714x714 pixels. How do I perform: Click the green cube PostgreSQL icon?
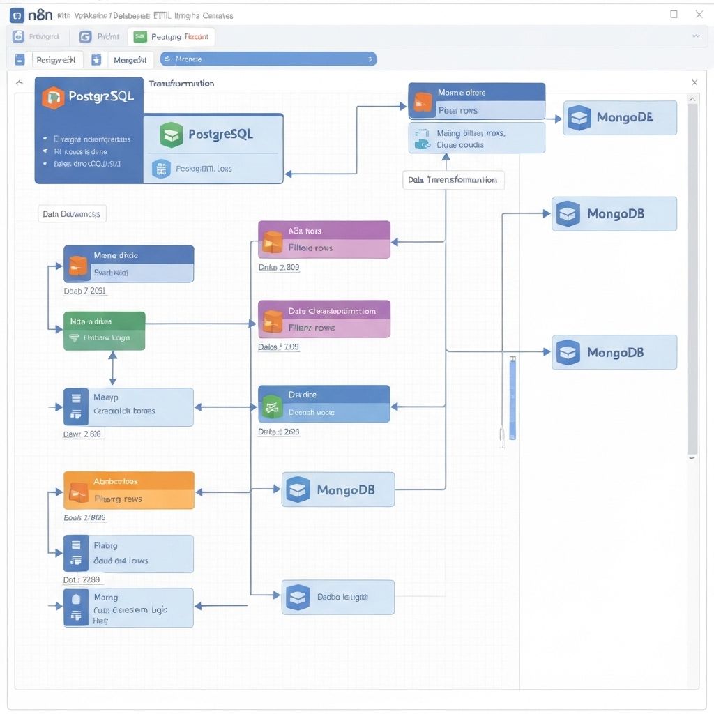point(171,135)
